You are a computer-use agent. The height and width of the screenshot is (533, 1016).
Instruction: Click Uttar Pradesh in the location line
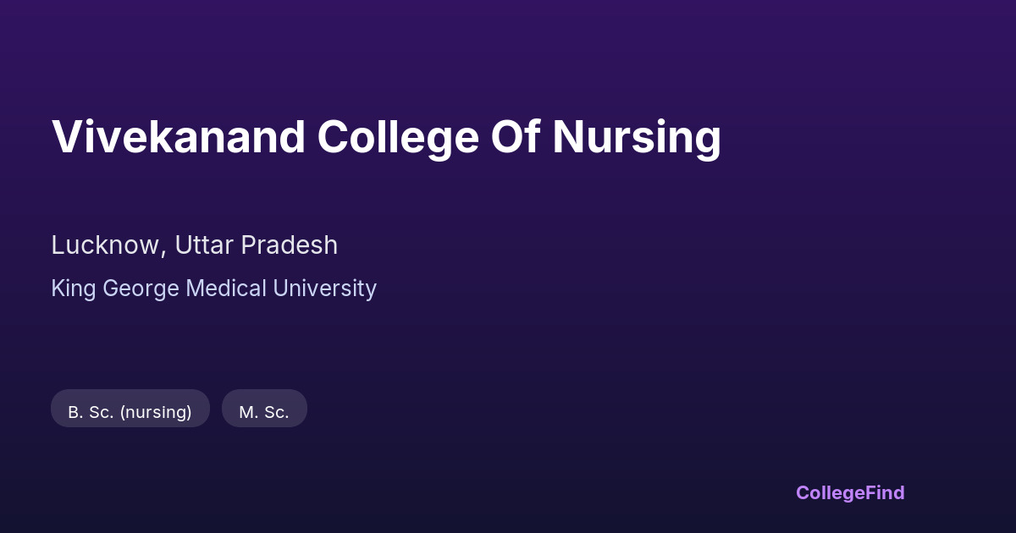click(x=256, y=245)
